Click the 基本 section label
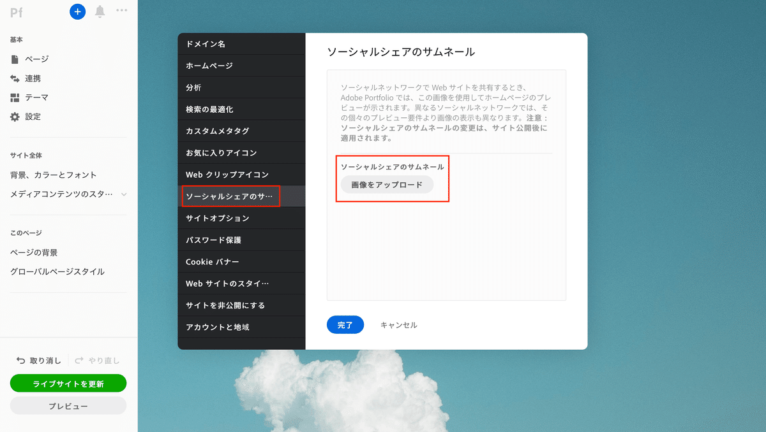 [x=17, y=40]
